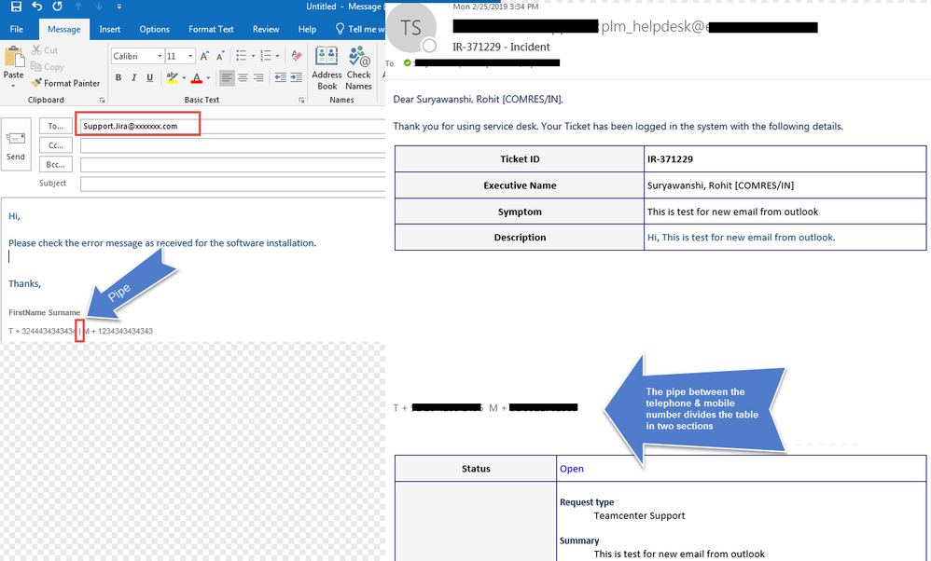Open the Help tab
The width and height of the screenshot is (931, 561).
coord(307,29)
